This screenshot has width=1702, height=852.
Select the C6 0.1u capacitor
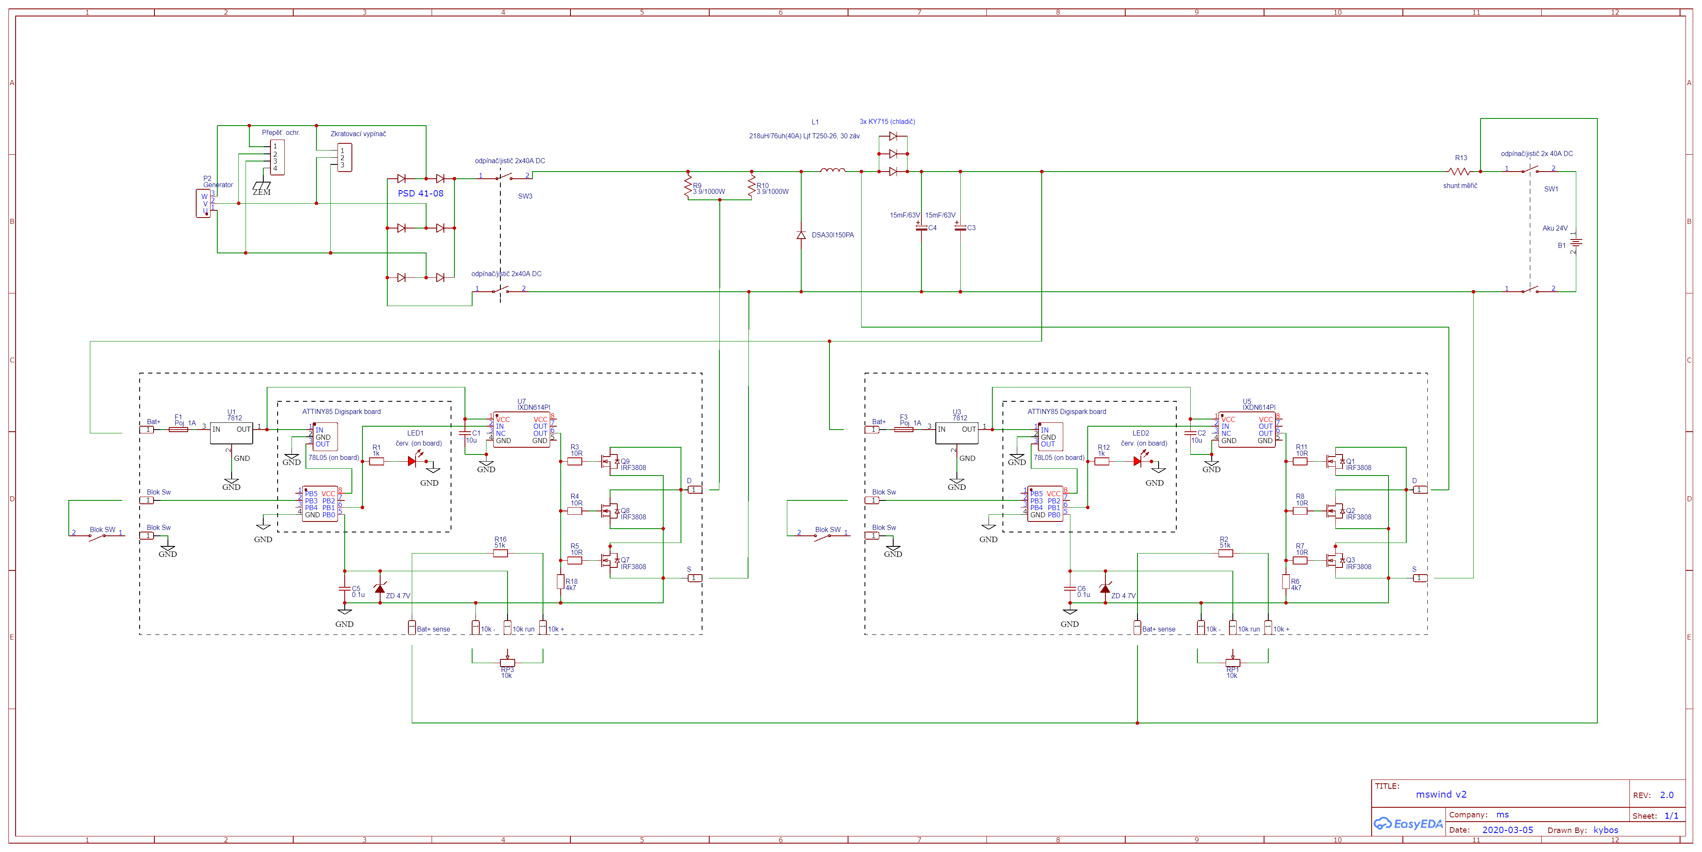click(1070, 588)
